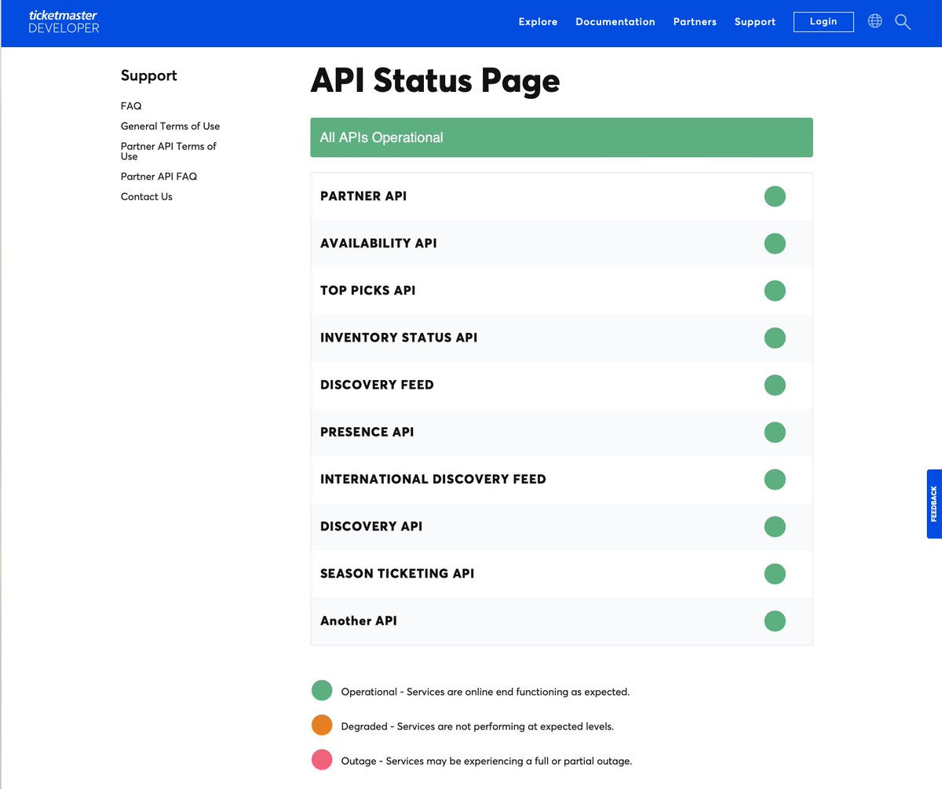The image size is (942, 789).
Task: Click status dot for Another API
Action: point(775,620)
